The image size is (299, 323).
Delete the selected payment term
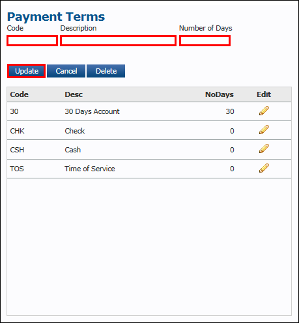(106, 71)
